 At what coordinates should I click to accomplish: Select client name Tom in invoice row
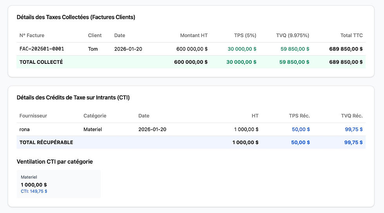(x=93, y=49)
